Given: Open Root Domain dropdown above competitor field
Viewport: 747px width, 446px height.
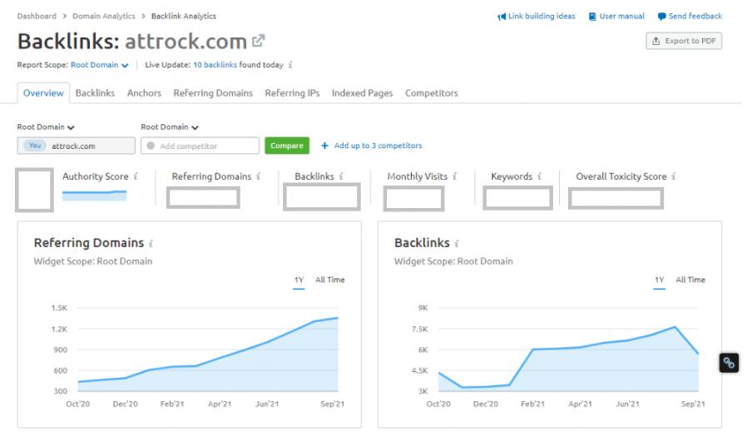Looking at the screenshot, I should (170, 127).
